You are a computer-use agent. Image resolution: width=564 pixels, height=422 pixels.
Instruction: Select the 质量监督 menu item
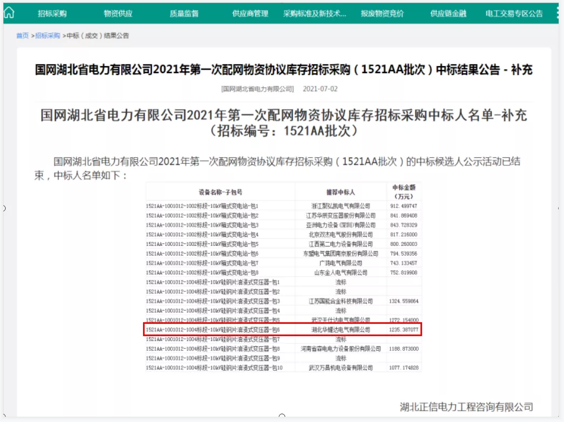(184, 13)
